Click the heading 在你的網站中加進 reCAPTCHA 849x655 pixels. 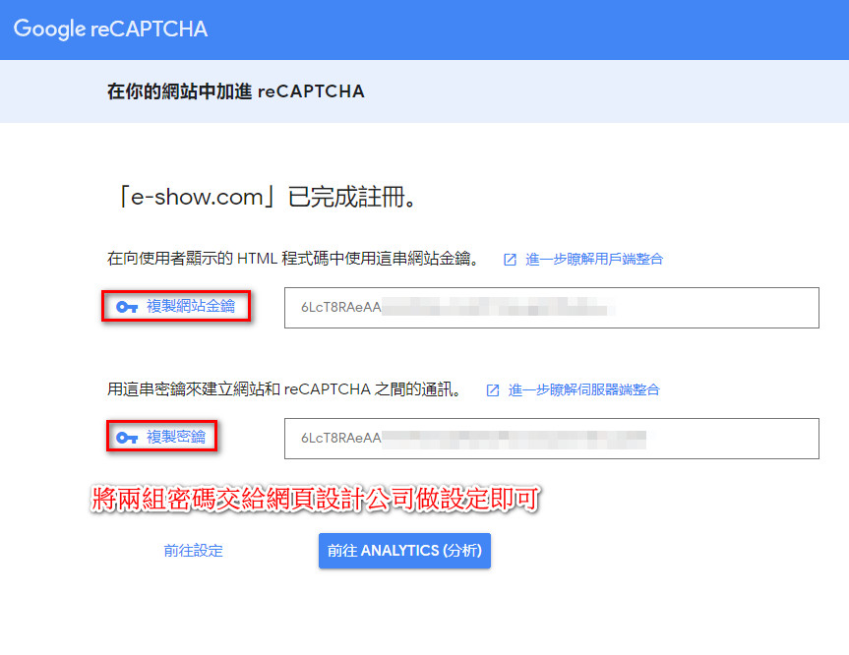(235, 91)
